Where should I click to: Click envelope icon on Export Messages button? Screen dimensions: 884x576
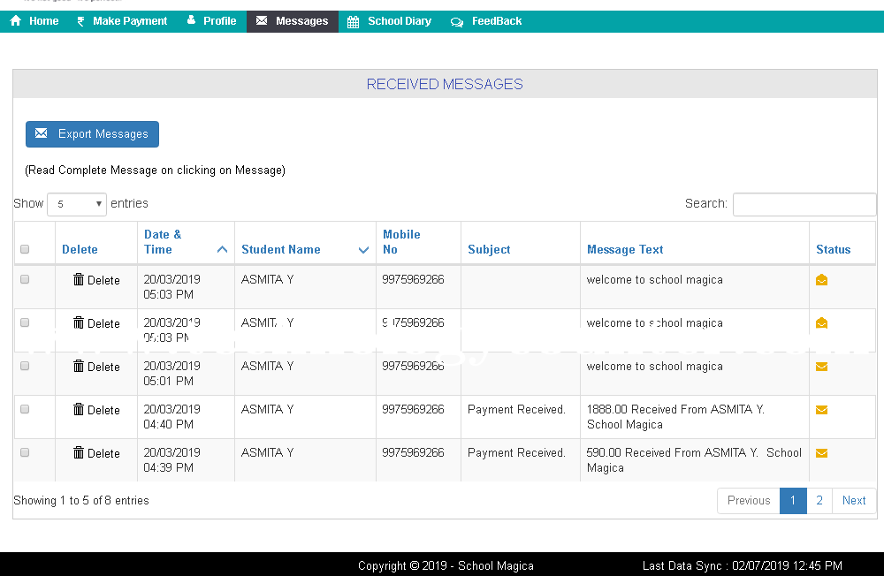pos(42,133)
